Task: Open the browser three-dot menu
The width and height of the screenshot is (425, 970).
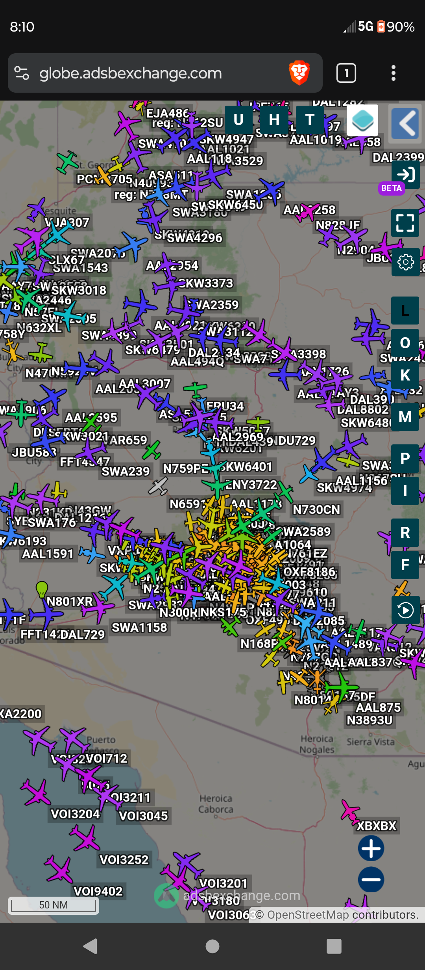Action: [393, 73]
